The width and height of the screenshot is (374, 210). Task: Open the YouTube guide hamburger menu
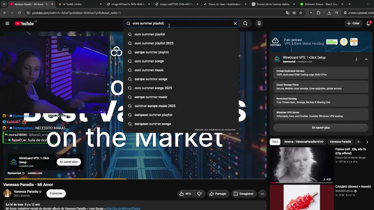7,23
